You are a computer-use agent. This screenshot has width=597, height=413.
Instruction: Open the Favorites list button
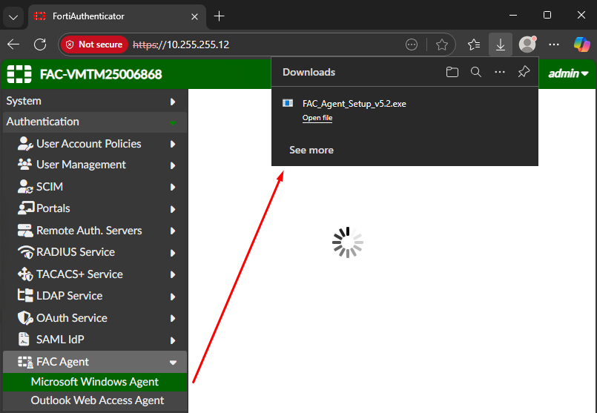click(x=474, y=45)
